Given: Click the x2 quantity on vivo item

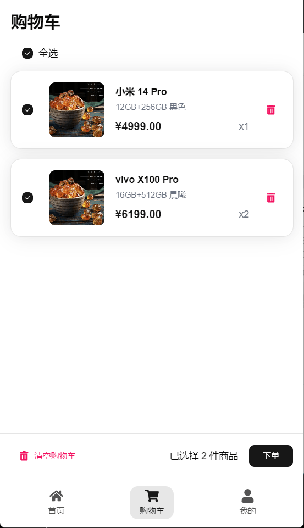Looking at the screenshot, I should click(244, 214).
